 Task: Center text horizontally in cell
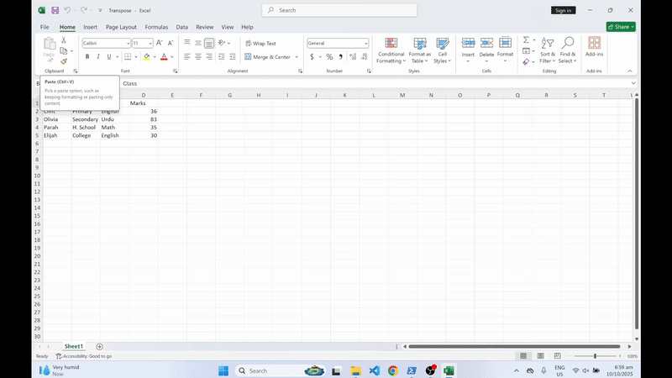pos(198,56)
